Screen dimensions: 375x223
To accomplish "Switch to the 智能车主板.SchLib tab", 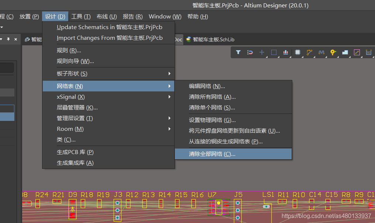I will [210, 39].
